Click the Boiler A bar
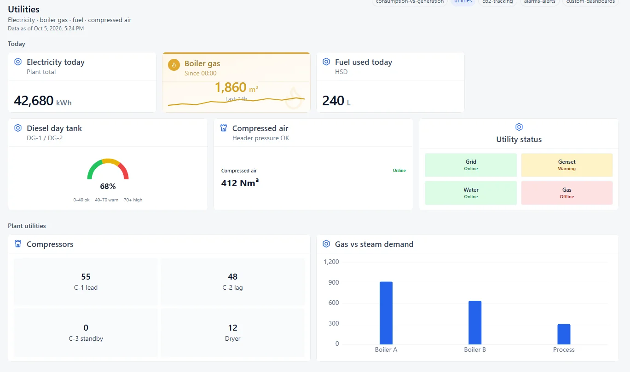This screenshot has width=630, height=372. [386, 313]
